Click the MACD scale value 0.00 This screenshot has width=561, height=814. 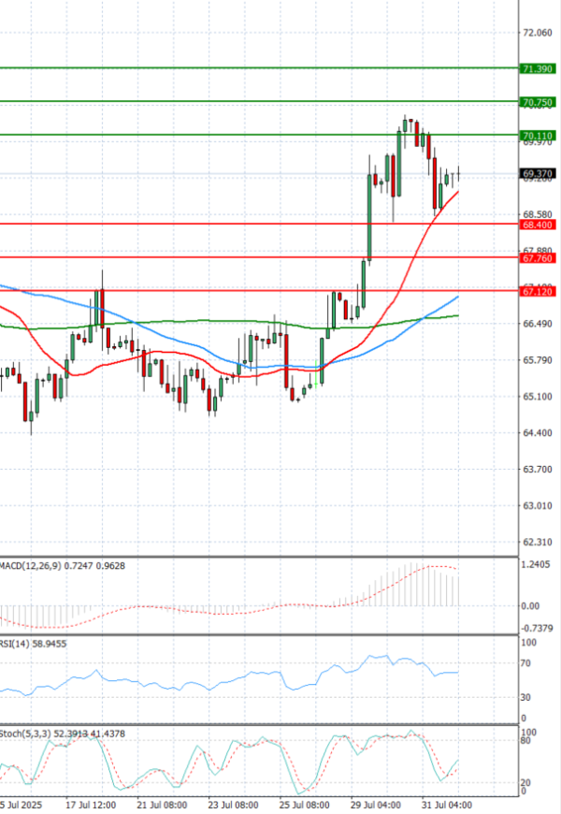pos(530,606)
